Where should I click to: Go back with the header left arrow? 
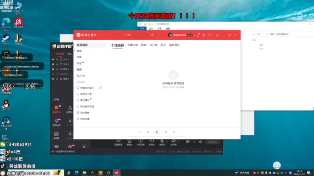pyautogui.click(x=113, y=35)
